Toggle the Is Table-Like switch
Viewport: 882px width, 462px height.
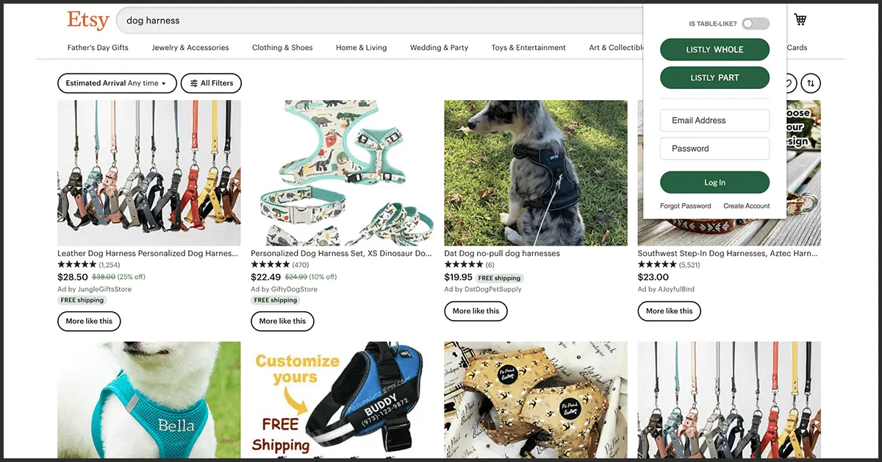click(756, 24)
